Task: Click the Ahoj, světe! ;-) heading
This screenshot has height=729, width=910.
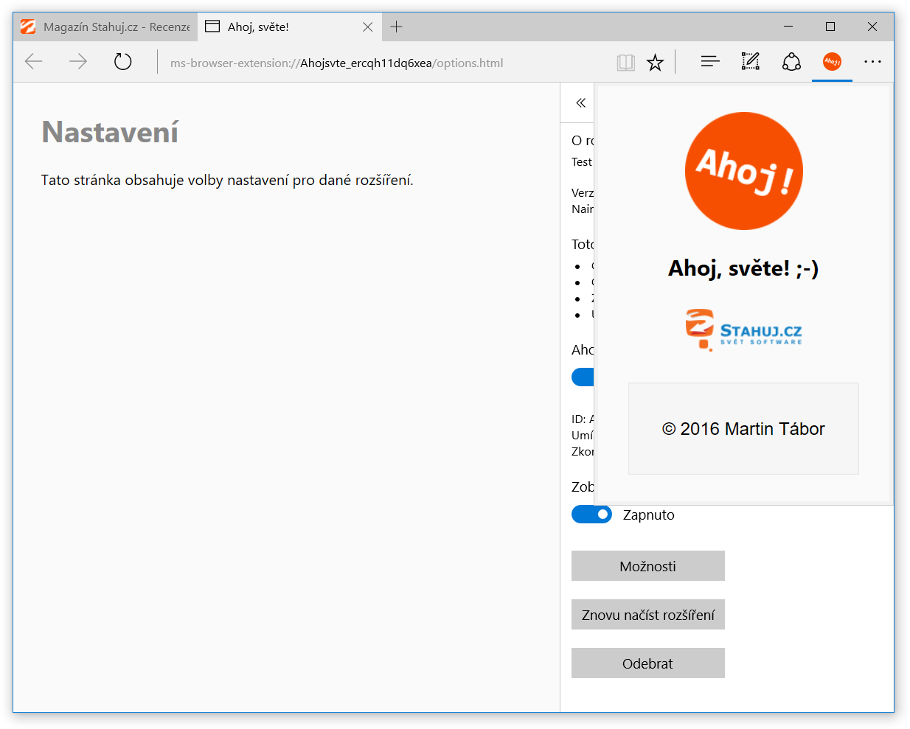Action: 743,268
